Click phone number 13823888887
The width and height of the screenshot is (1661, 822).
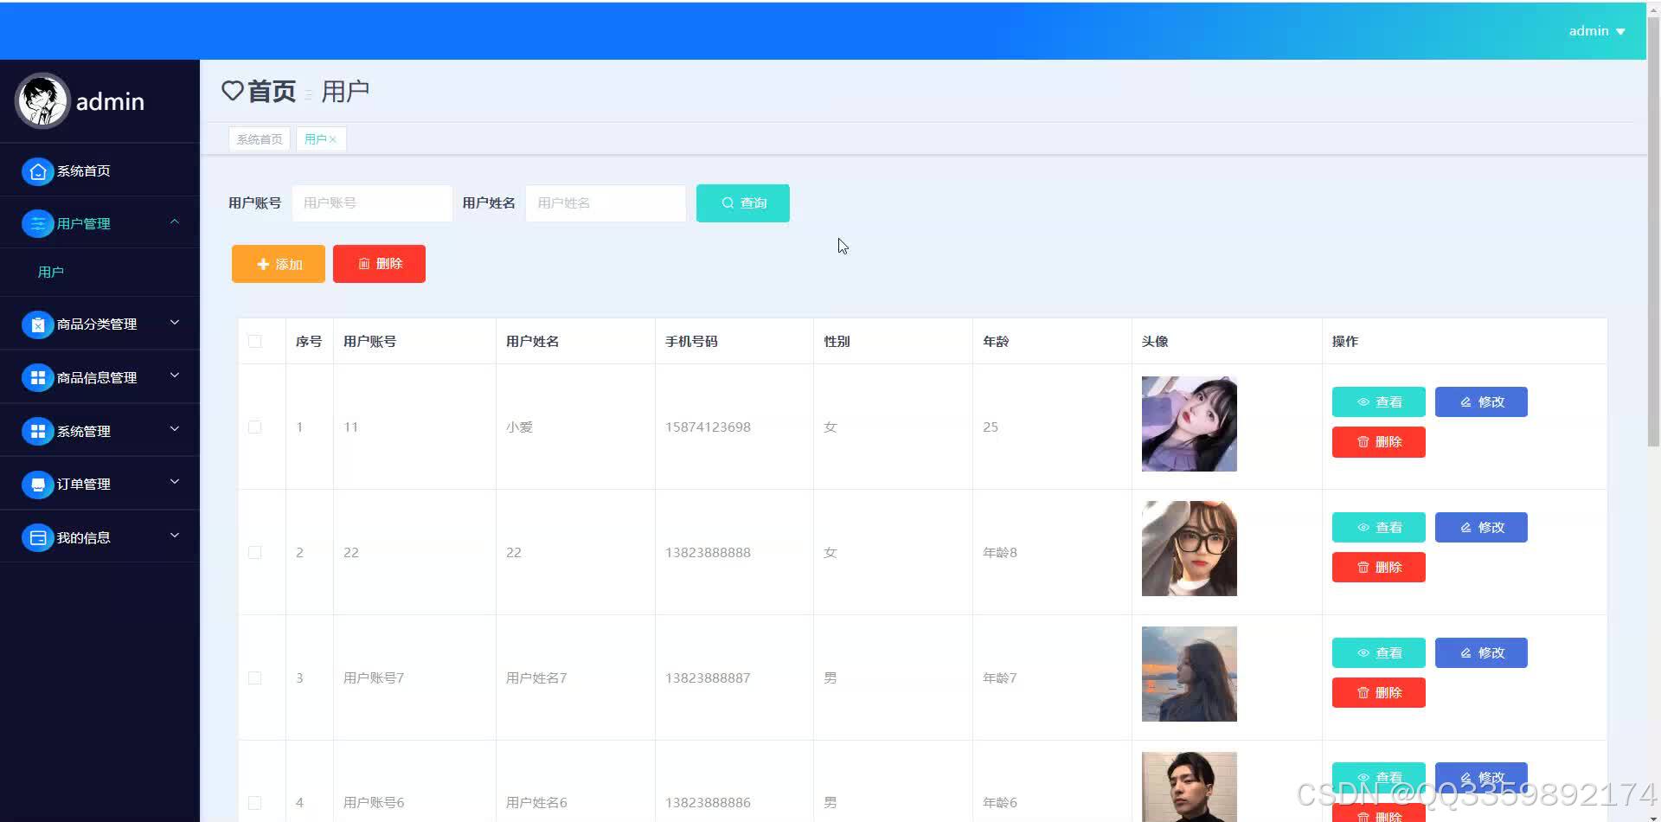pos(708,678)
